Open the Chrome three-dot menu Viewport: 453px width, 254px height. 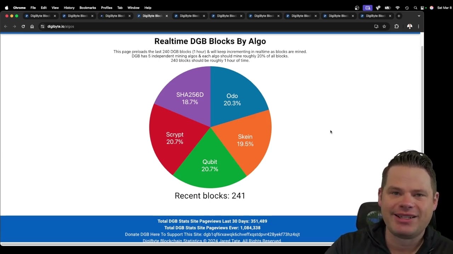tap(418, 26)
